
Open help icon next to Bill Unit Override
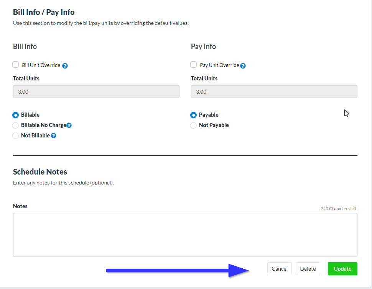coord(65,65)
